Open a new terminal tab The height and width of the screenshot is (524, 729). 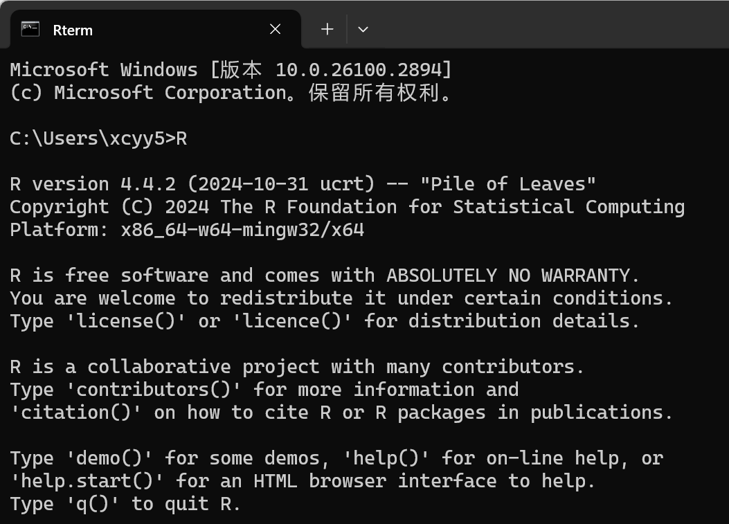[327, 29]
